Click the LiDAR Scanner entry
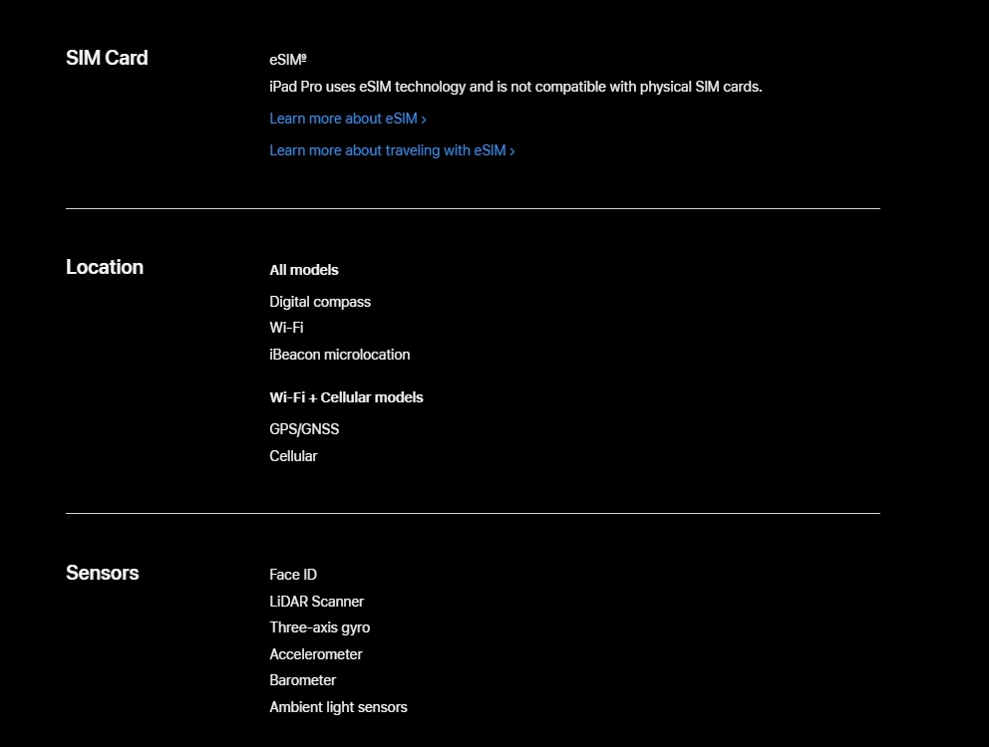989x747 pixels. 317,602
